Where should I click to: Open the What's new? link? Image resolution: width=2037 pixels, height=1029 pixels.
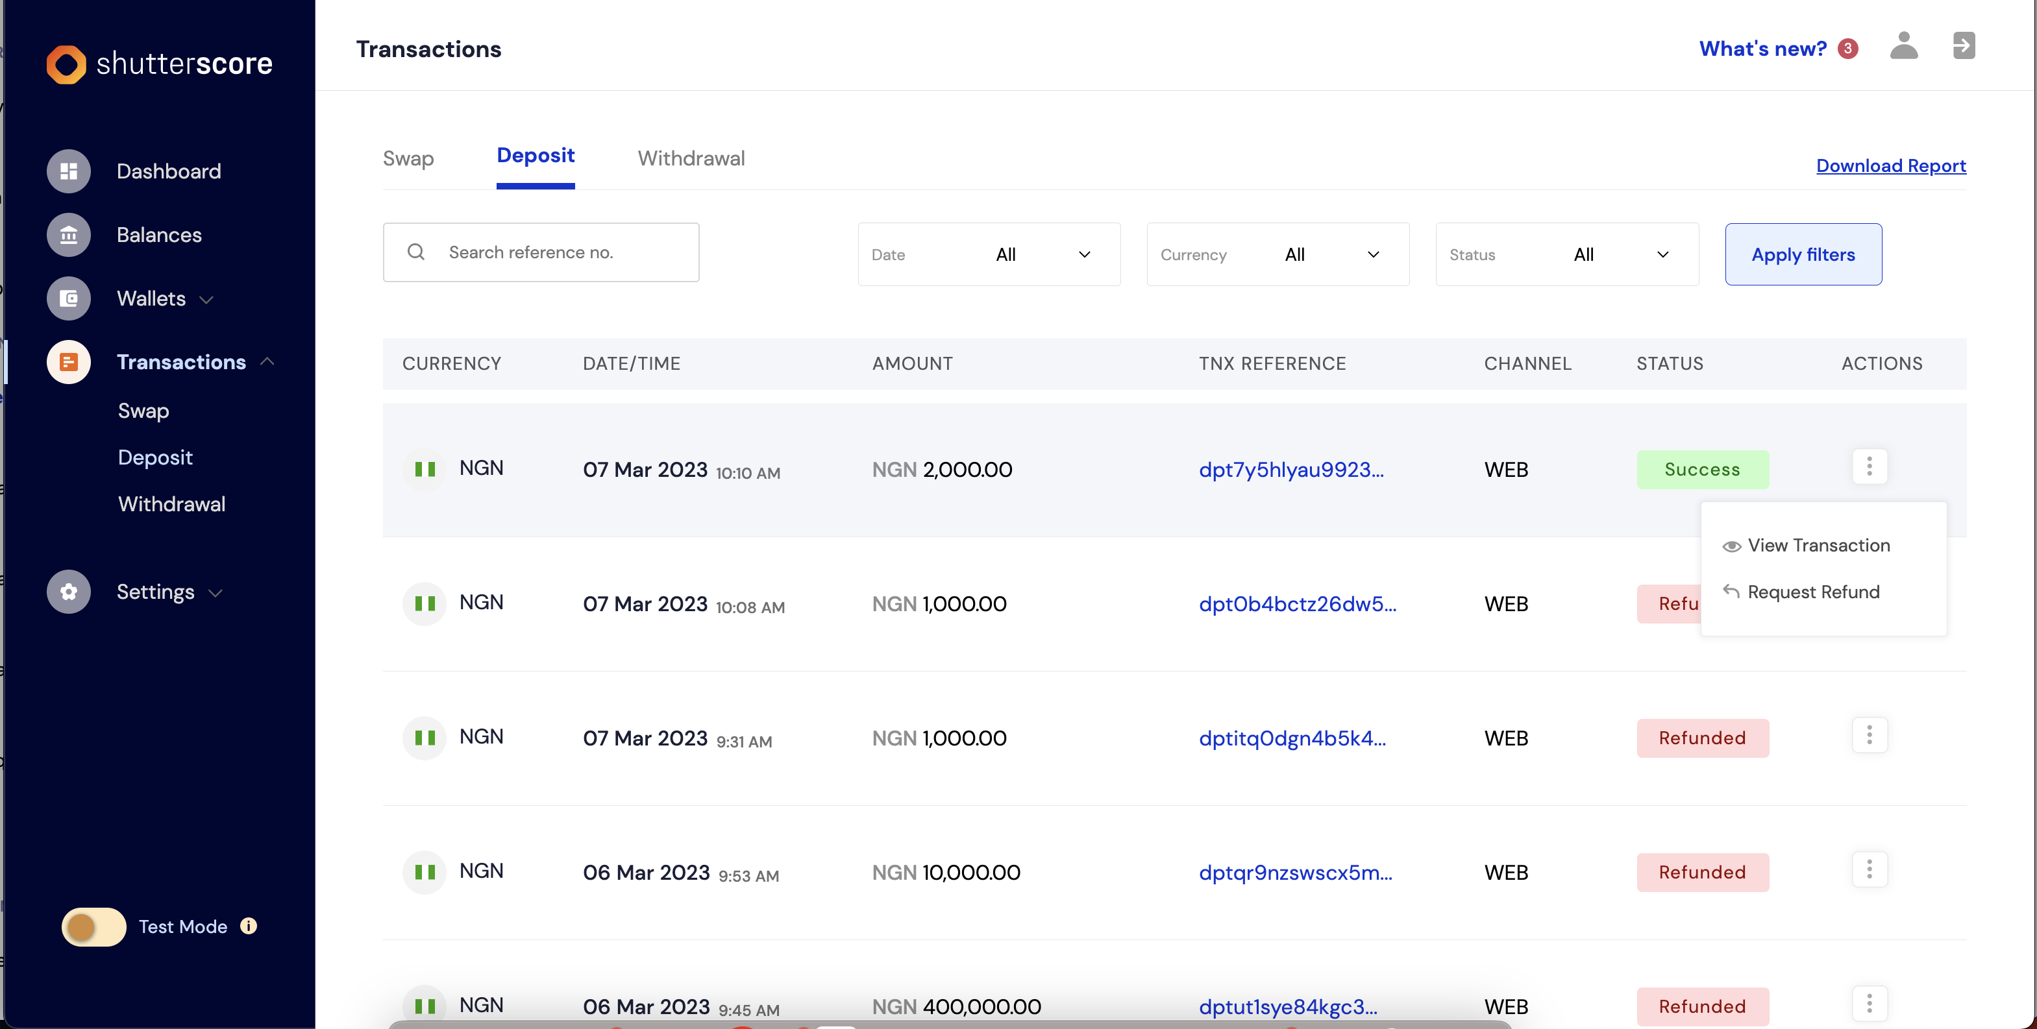click(1762, 49)
